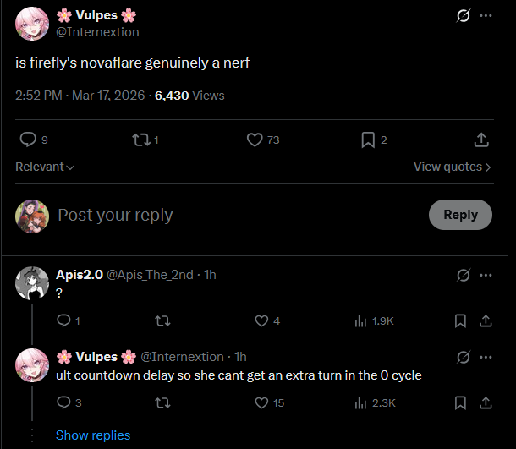Click the Grok icon on main post
The width and height of the screenshot is (516, 449).
click(x=463, y=15)
